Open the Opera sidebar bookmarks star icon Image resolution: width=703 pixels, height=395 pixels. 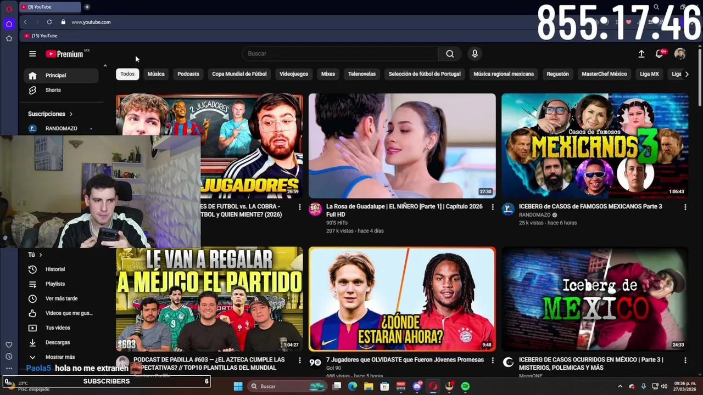(x=9, y=38)
